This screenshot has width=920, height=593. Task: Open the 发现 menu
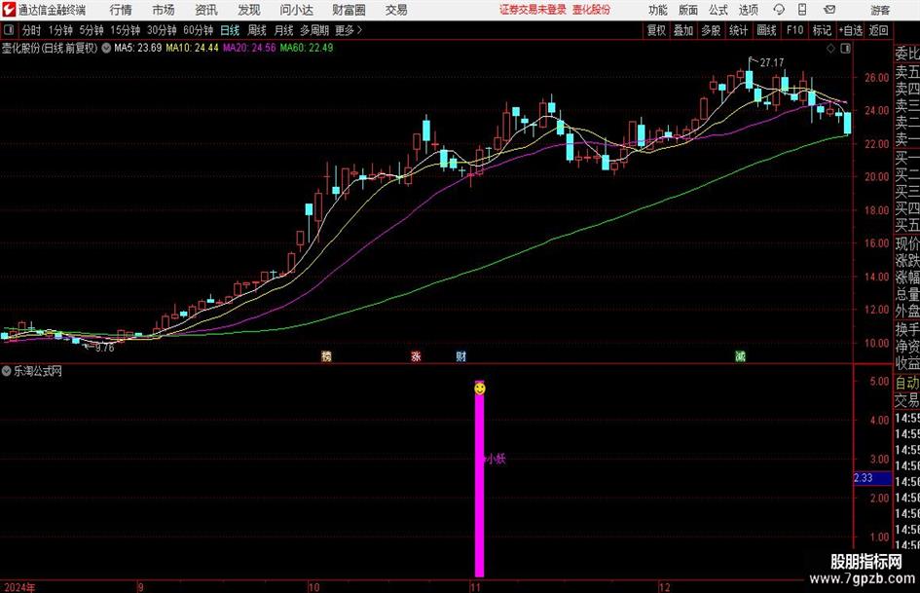tap(249, 10)
